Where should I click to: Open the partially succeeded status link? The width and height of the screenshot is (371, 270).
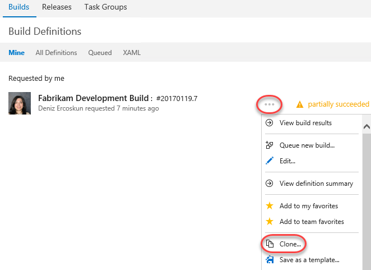click(x=338, y=104)
